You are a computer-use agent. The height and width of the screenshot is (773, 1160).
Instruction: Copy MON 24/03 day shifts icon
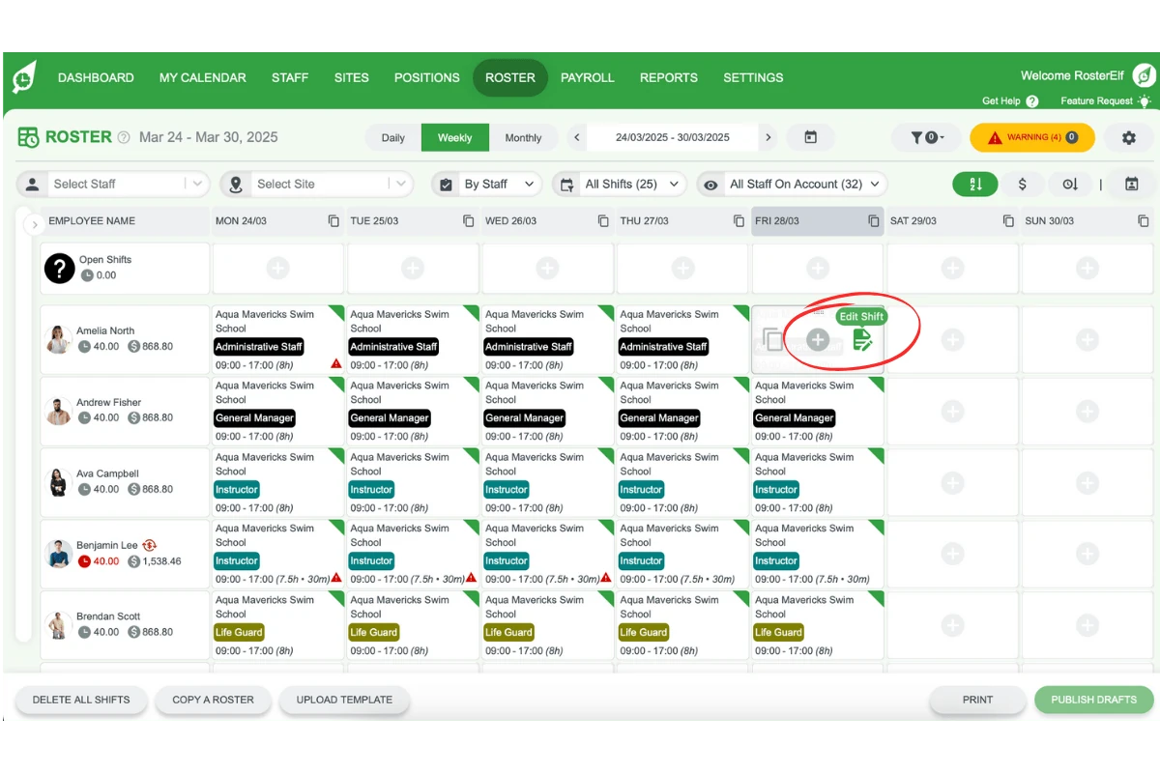[x=333, y=221]
